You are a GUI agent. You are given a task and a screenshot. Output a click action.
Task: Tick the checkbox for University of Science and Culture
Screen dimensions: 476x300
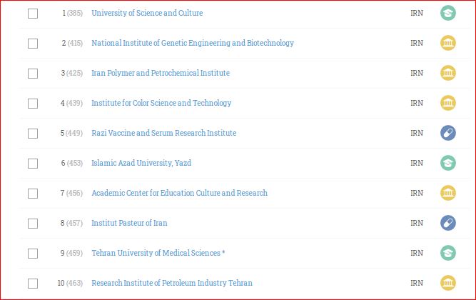point(33,14)
